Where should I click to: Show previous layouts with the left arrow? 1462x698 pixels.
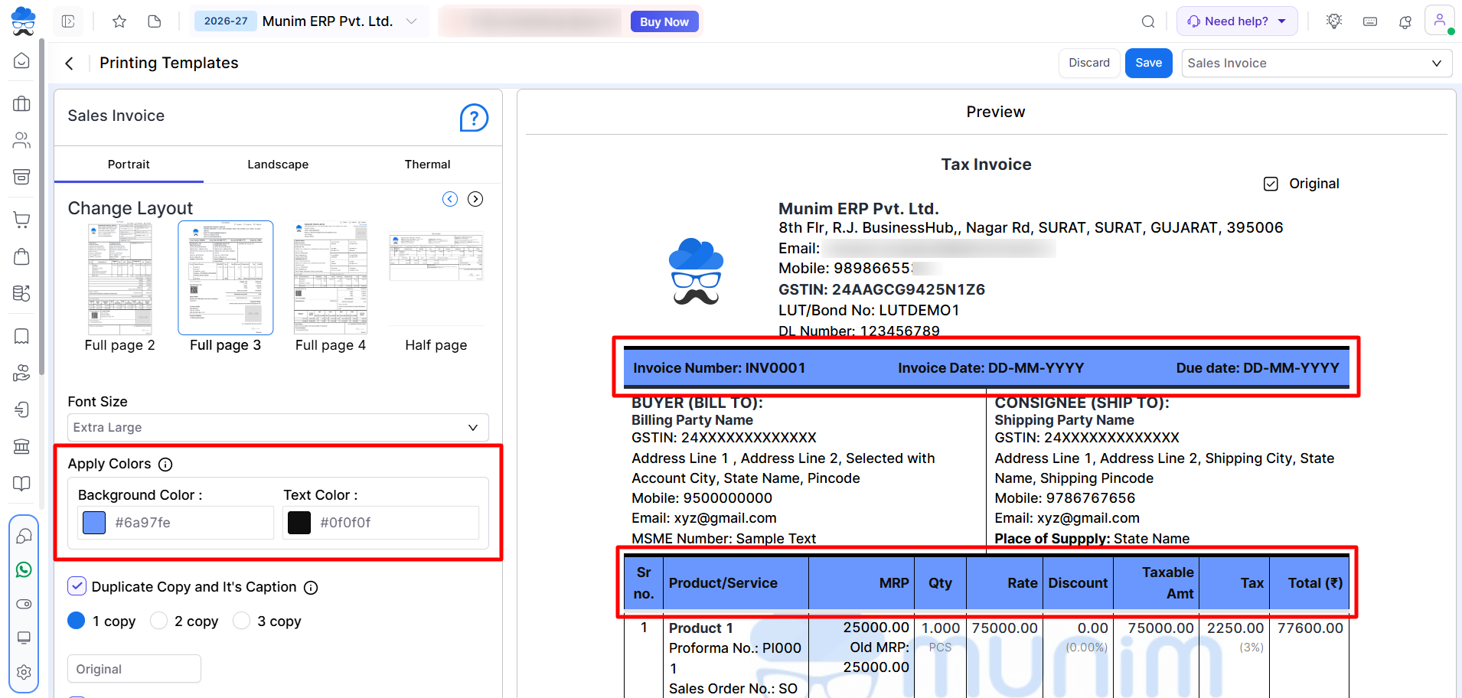pos(450,199)
